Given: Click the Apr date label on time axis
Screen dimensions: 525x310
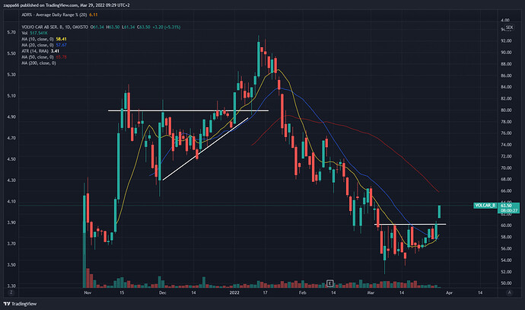Looking at the screenshot, I should click(449, 292).
